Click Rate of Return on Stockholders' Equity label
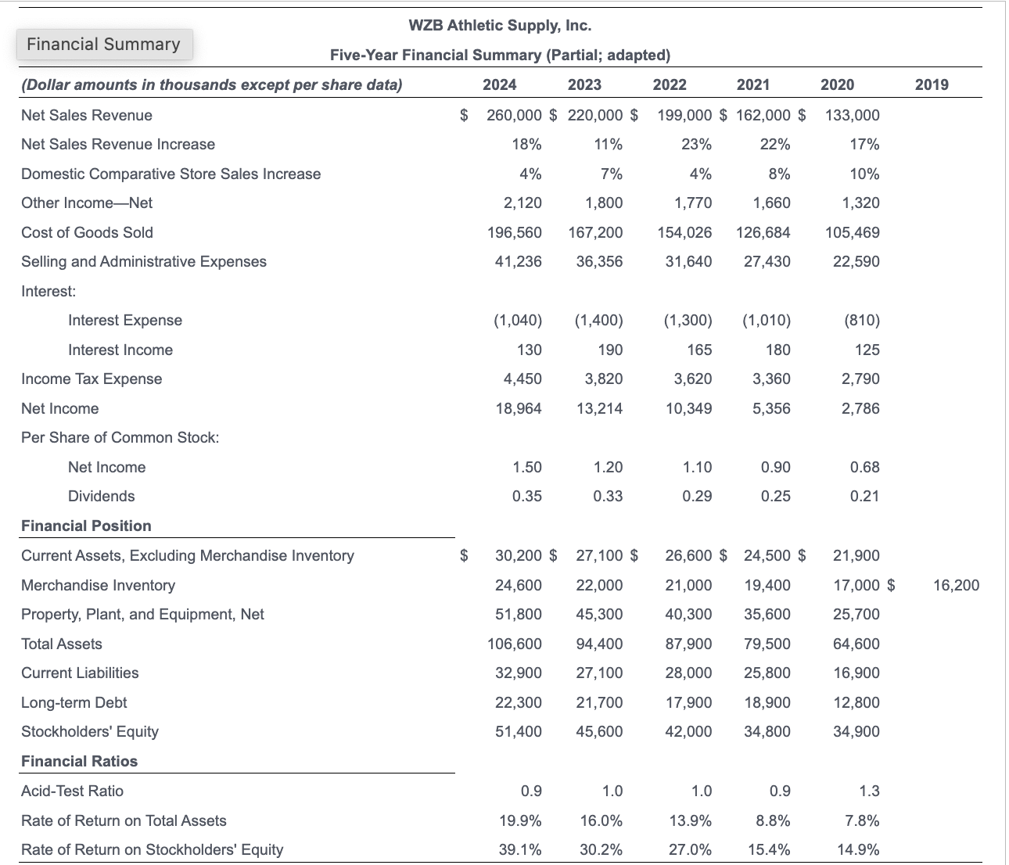The width and height of the screenshot is (1009, 865). 153,849
